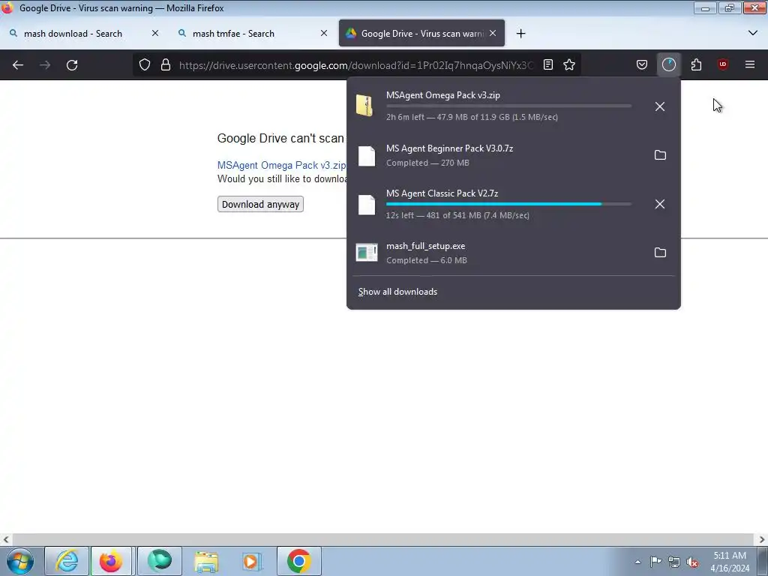The height and width of the screenshot is (576, 768).
Task: Cancel MS Agent Classic Pack V2.7z download
Action: pyautogui.click(x=660, y=204)
